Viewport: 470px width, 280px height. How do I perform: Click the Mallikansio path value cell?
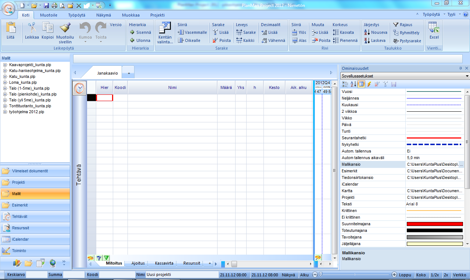click(435, 164)
